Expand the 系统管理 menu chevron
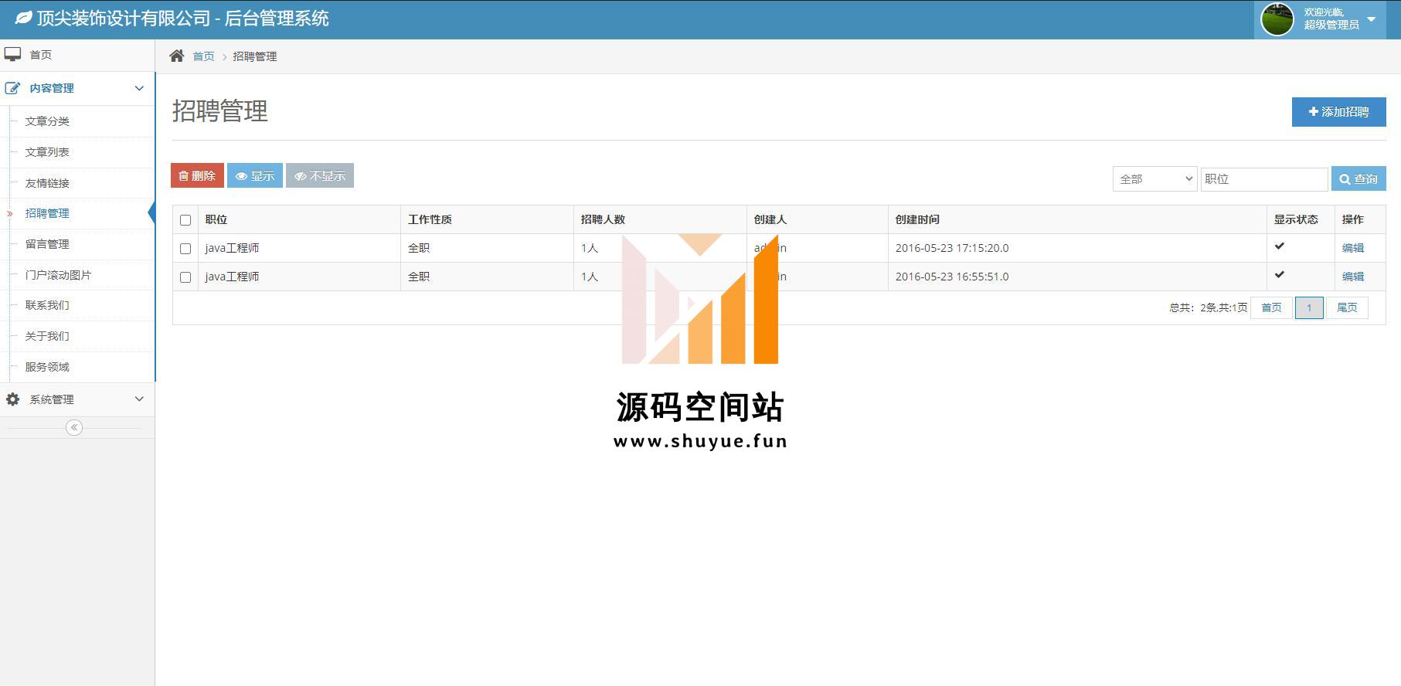Image resolution: width=1401 pixels, height=686 pixels. pyautogui.click(x=139, y=399)
